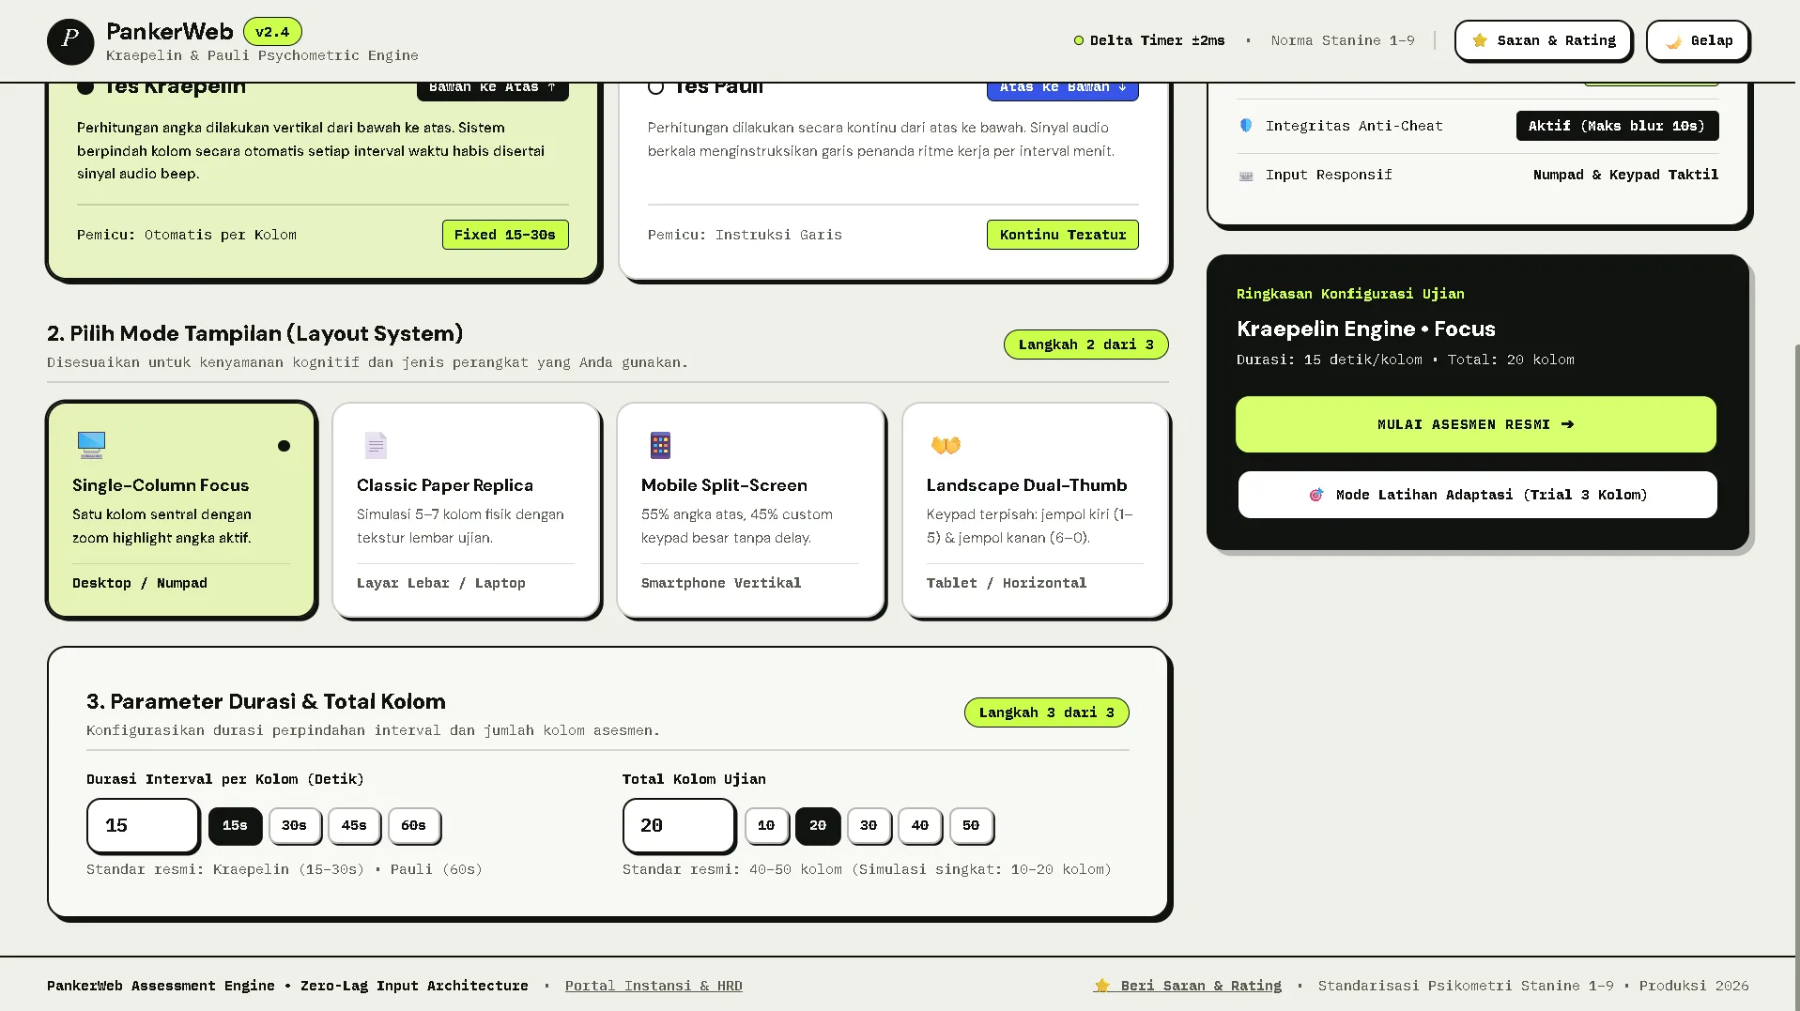The height and width of the screenshot is (1011, 1800).
Task: Click the monitor icon on the Single-Column Focus card
Action: coord(91,445)
